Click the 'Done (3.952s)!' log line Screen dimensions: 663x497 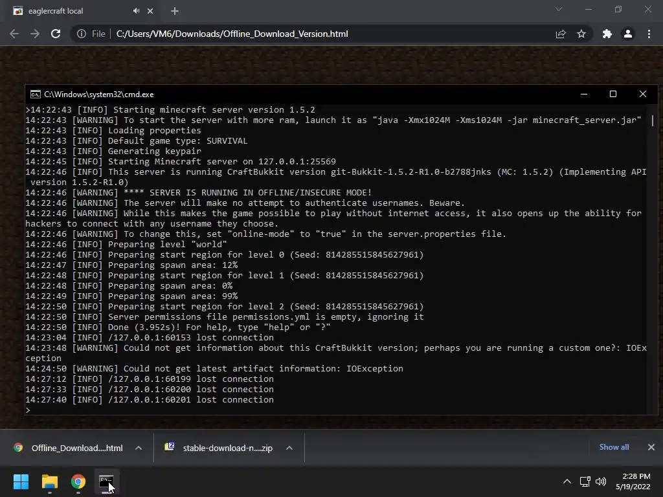point(178,327)
